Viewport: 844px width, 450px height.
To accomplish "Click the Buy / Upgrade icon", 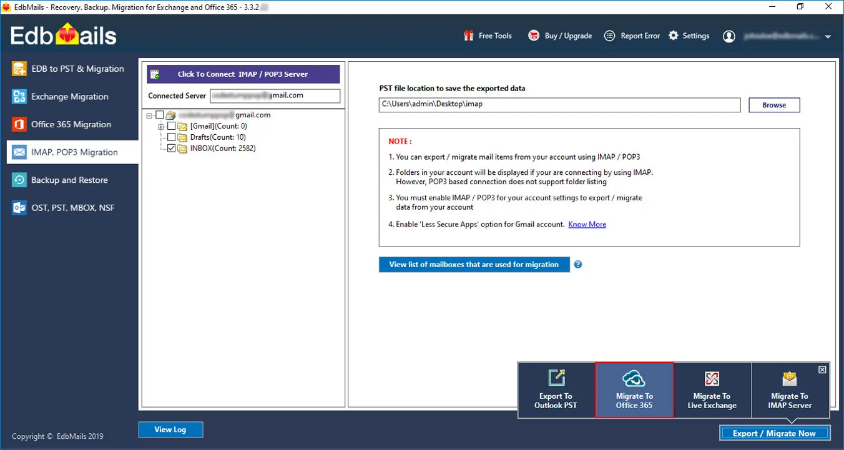I will point(533,36).
